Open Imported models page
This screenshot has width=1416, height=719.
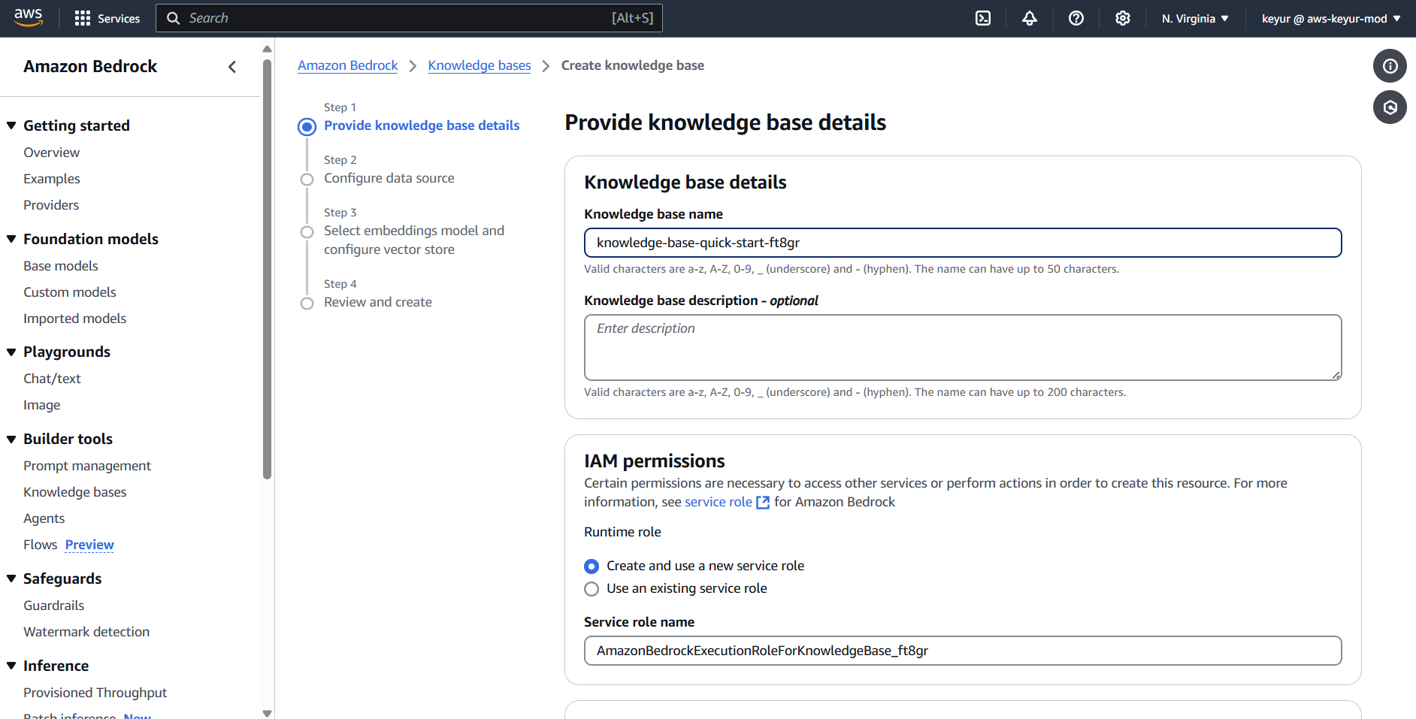(x=74, y=319)
